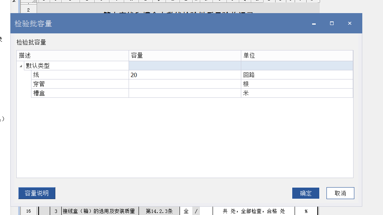The image size is (383, 215).
Task: Click the 米 unit cell
Action: [297, 93]
